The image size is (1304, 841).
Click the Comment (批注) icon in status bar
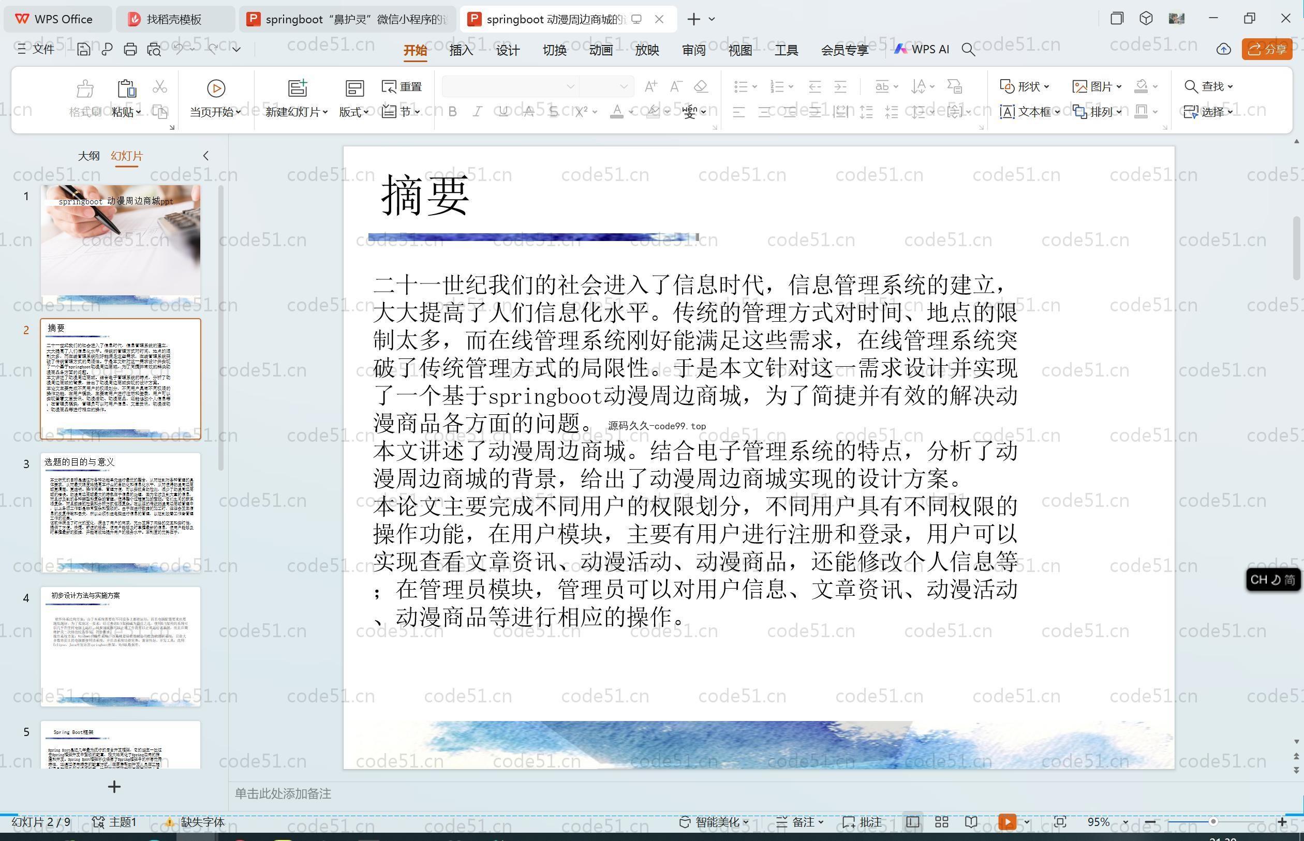[x=862, y=822]
